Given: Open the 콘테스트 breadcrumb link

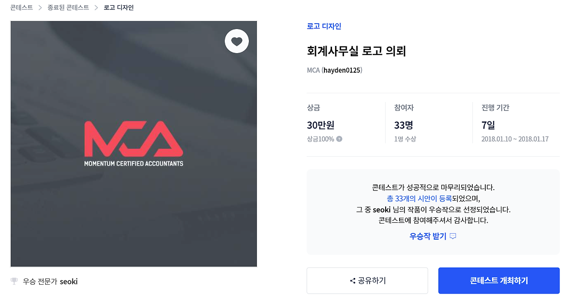Looking at the screenshot, I should [x=21, y=8].
